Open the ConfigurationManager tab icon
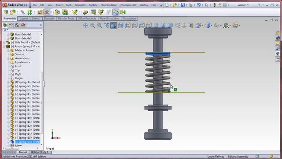Image resolution: width=282 pixels, height=159 pixels. pyautogui.click(x=17, y=25)
